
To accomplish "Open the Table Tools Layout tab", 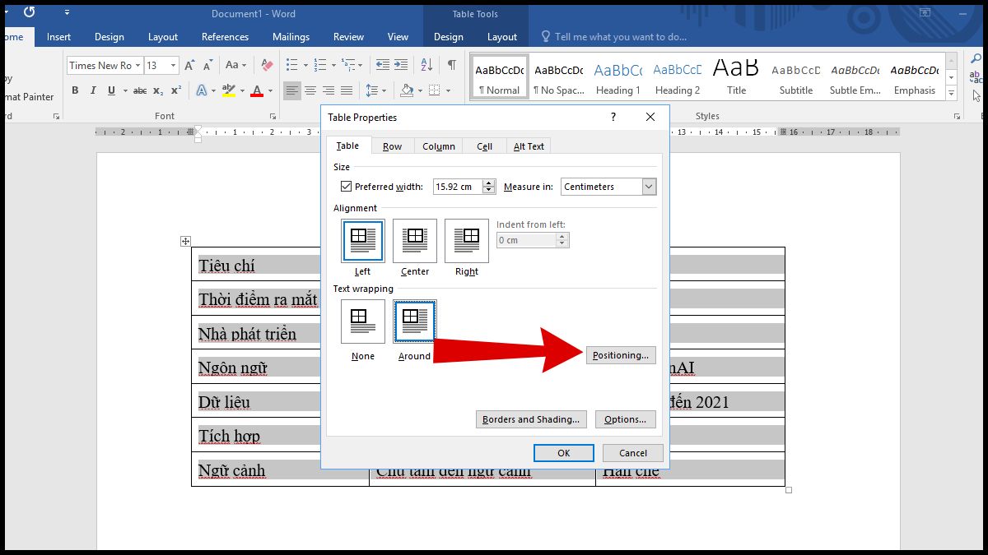I will click(x=502, y=37).
